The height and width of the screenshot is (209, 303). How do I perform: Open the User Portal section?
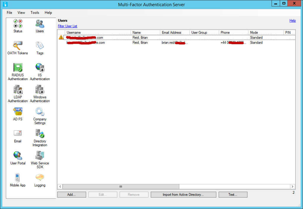click(18, 158)
